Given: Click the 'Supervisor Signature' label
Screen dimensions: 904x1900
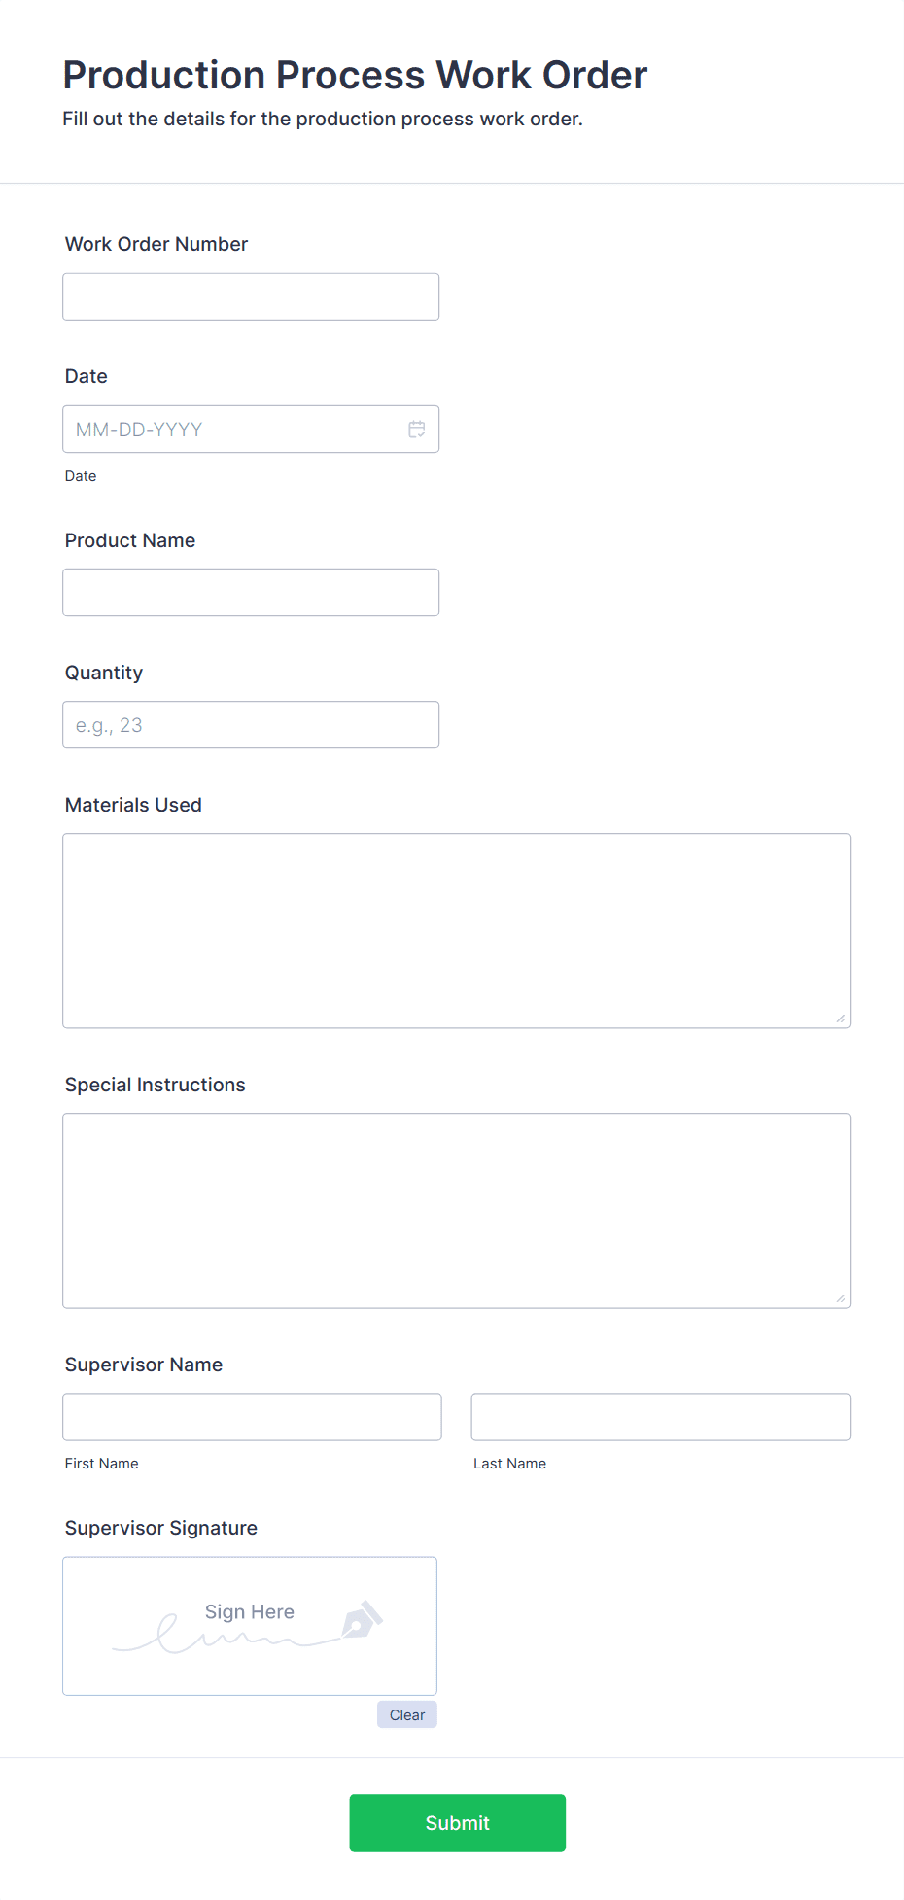Looking at the screenshot, I should (x=161, y=1528).
